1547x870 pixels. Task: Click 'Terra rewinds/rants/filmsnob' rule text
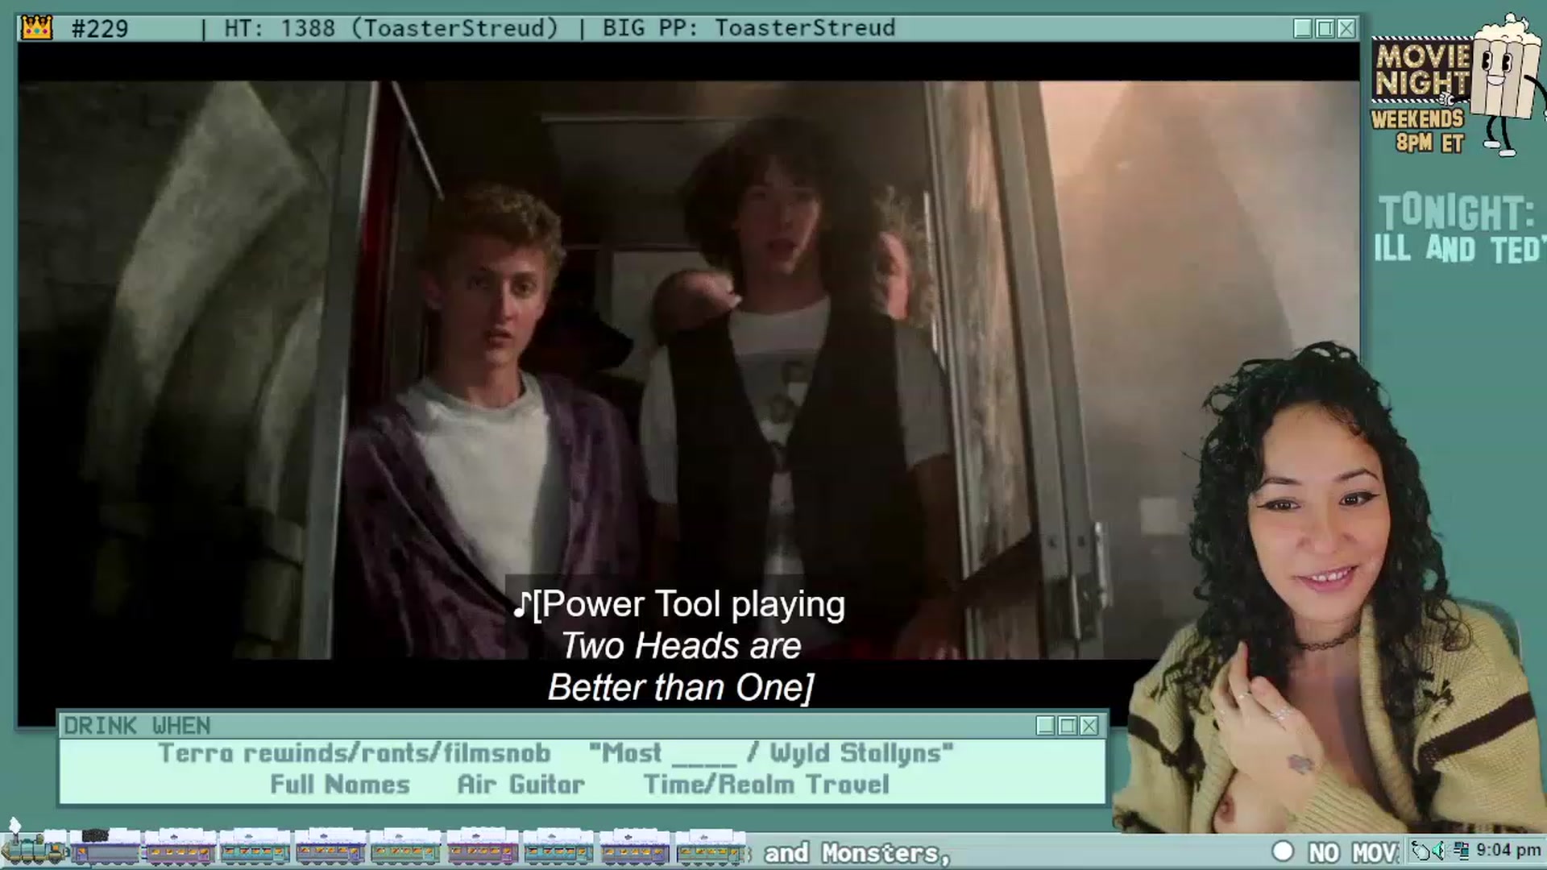(x=355, y=753)
